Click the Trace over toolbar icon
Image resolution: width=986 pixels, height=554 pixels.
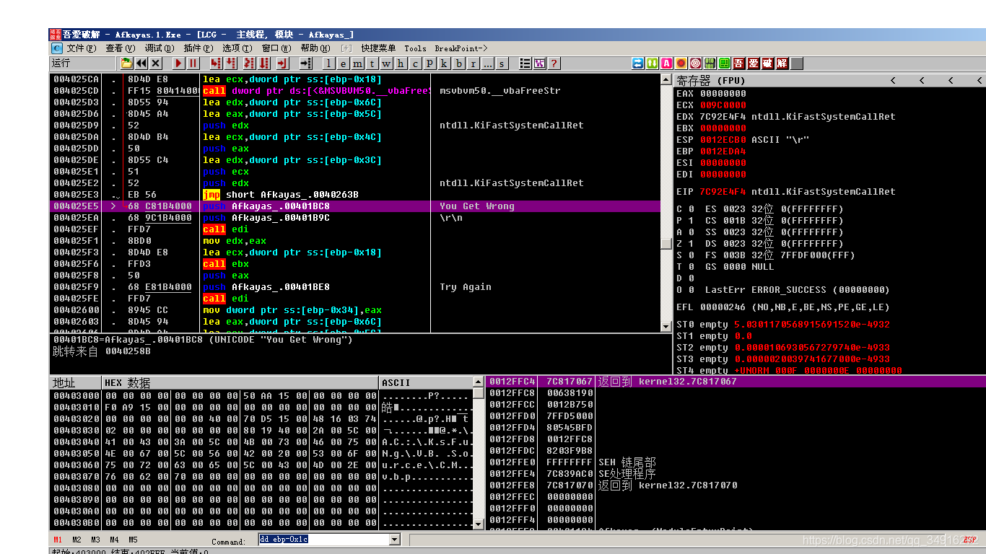click(263, 63)
